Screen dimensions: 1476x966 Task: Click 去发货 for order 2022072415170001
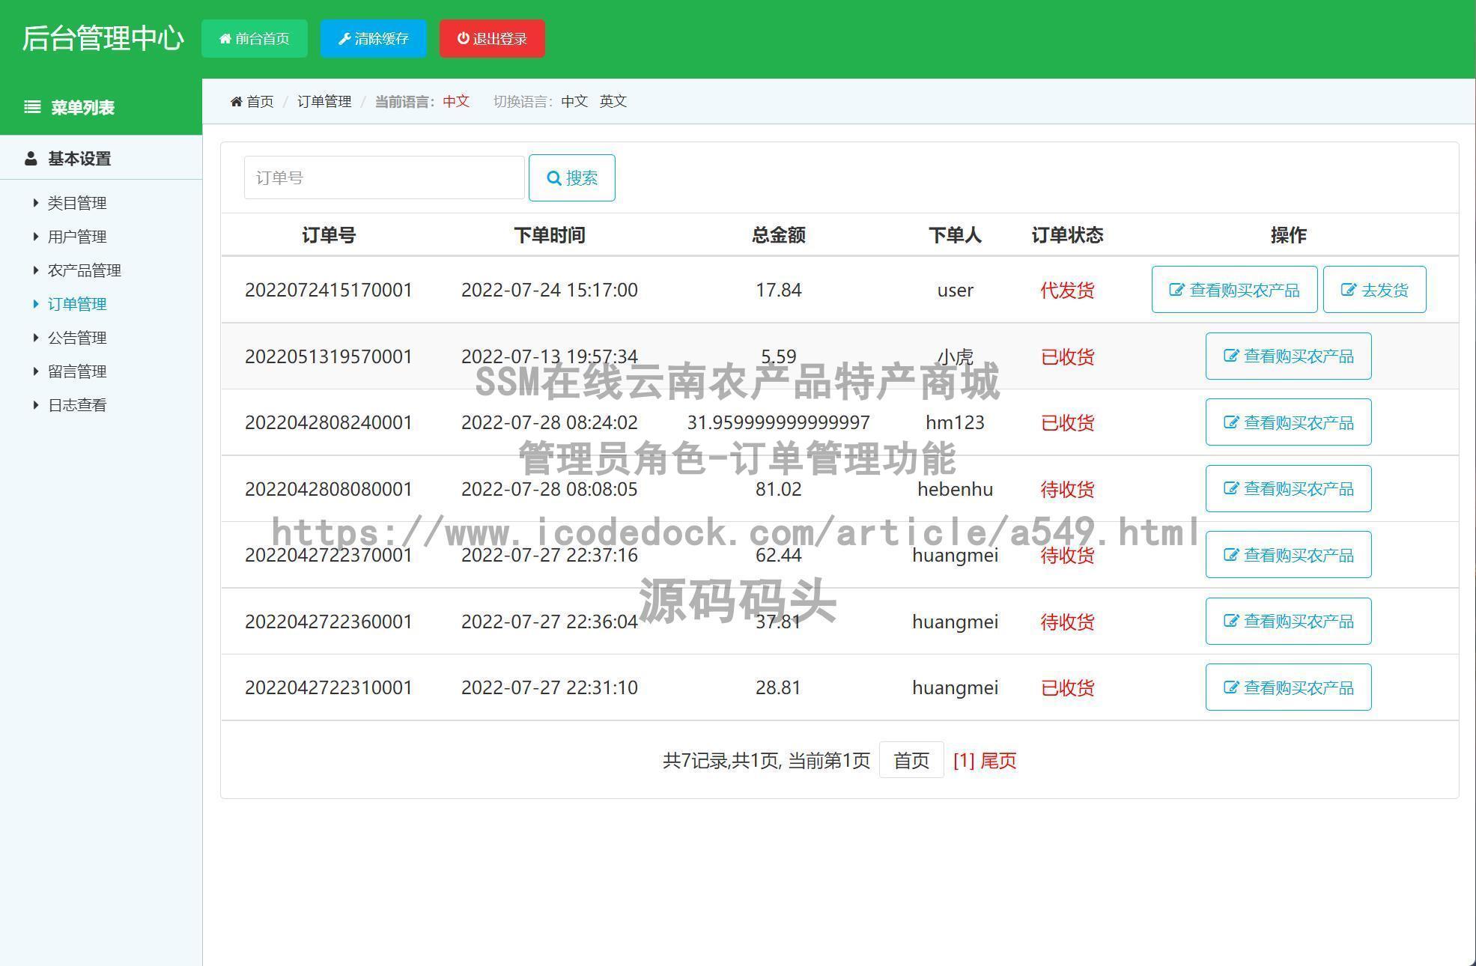pos(1375,289)
